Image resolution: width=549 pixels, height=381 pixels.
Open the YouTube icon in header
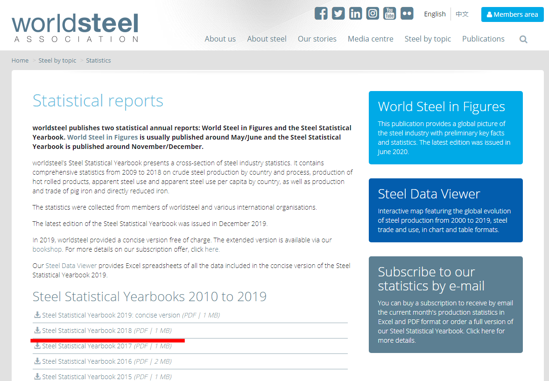[x=390, y=13]
